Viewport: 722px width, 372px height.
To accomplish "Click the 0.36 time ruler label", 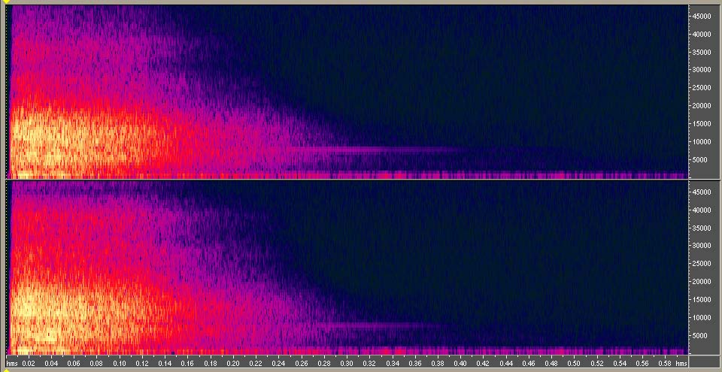I will (x=415, y=363).
